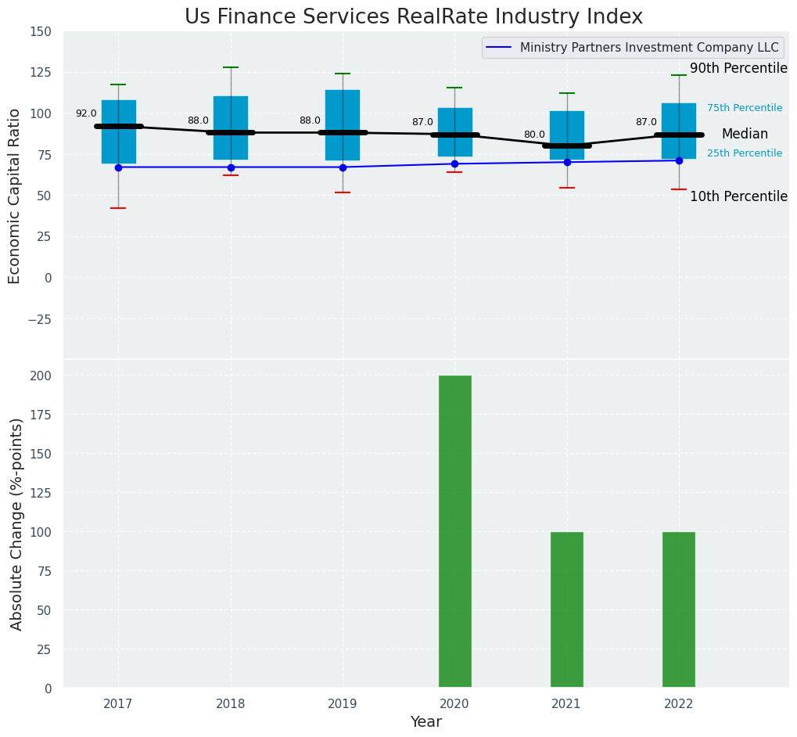Click the 10th Percentile annotation

coord(738,197)
